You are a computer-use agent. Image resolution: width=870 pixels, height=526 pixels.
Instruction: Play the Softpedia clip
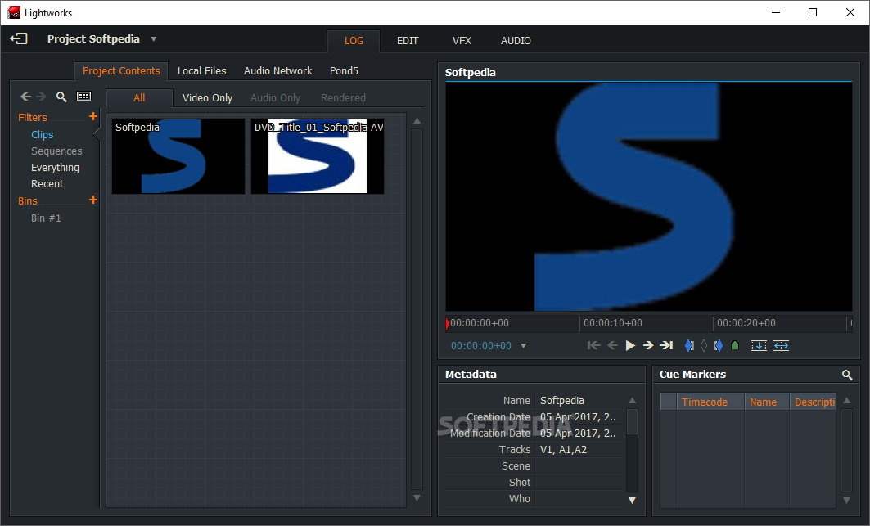[630, 345]
